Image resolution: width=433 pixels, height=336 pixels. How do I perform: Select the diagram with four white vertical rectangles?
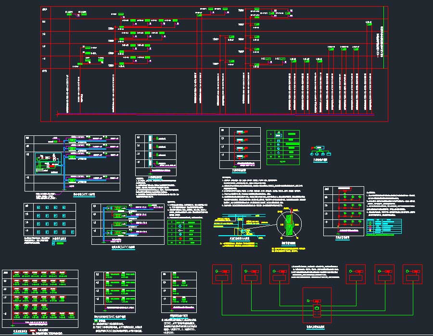coord(156,155)
